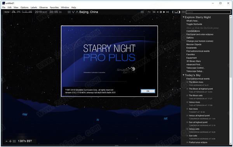Image resolution: width=233 pixels, height=147 pixels.
Task: Open 3D Binary Stars
Action: [x=193, y=61]
